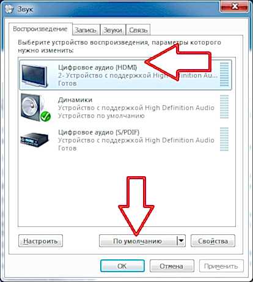
Task: Click the S/PDIF volume level meter
Action: [224, 139]
